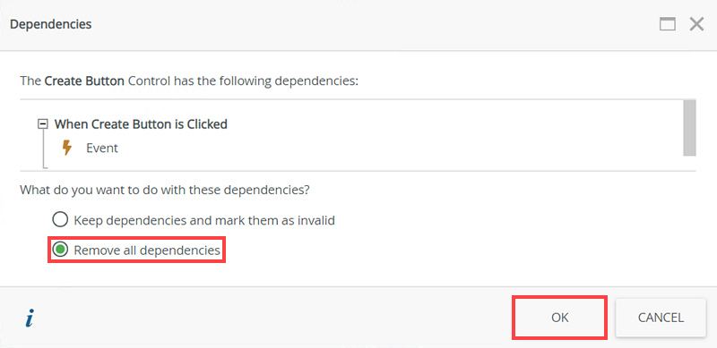The image size is (717, 348).
Task: Click the 'Remove all dependencies' label text
Action: (x=147, y=250)
